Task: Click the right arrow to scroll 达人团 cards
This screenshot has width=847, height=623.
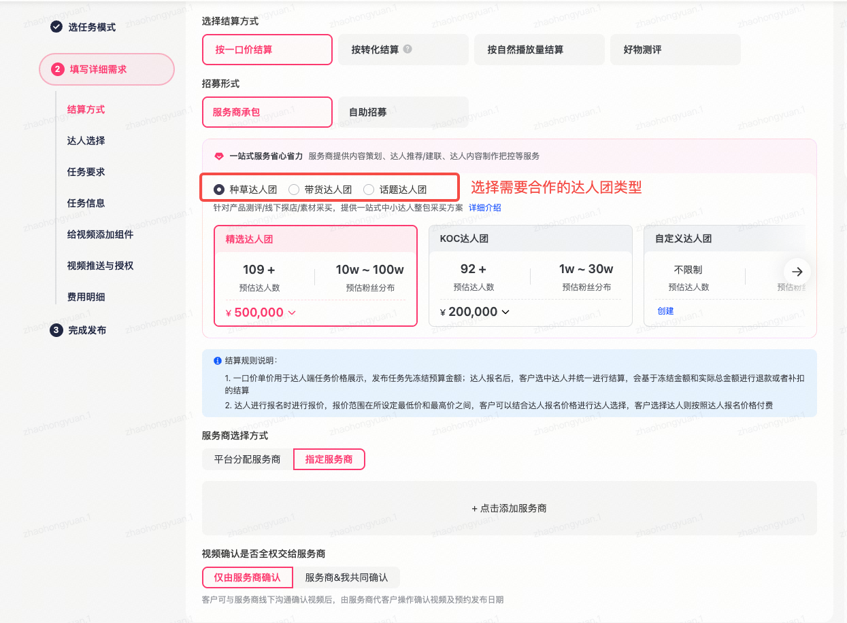Action: point(797,271)
